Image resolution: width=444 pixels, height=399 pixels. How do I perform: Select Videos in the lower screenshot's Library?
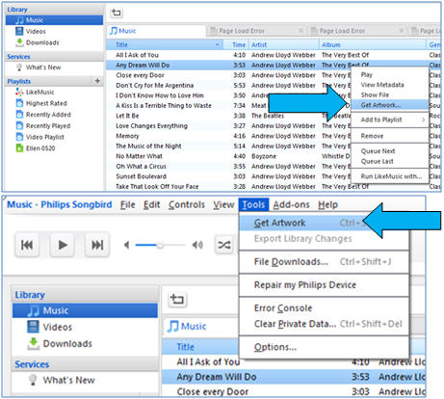coord(49,327)
